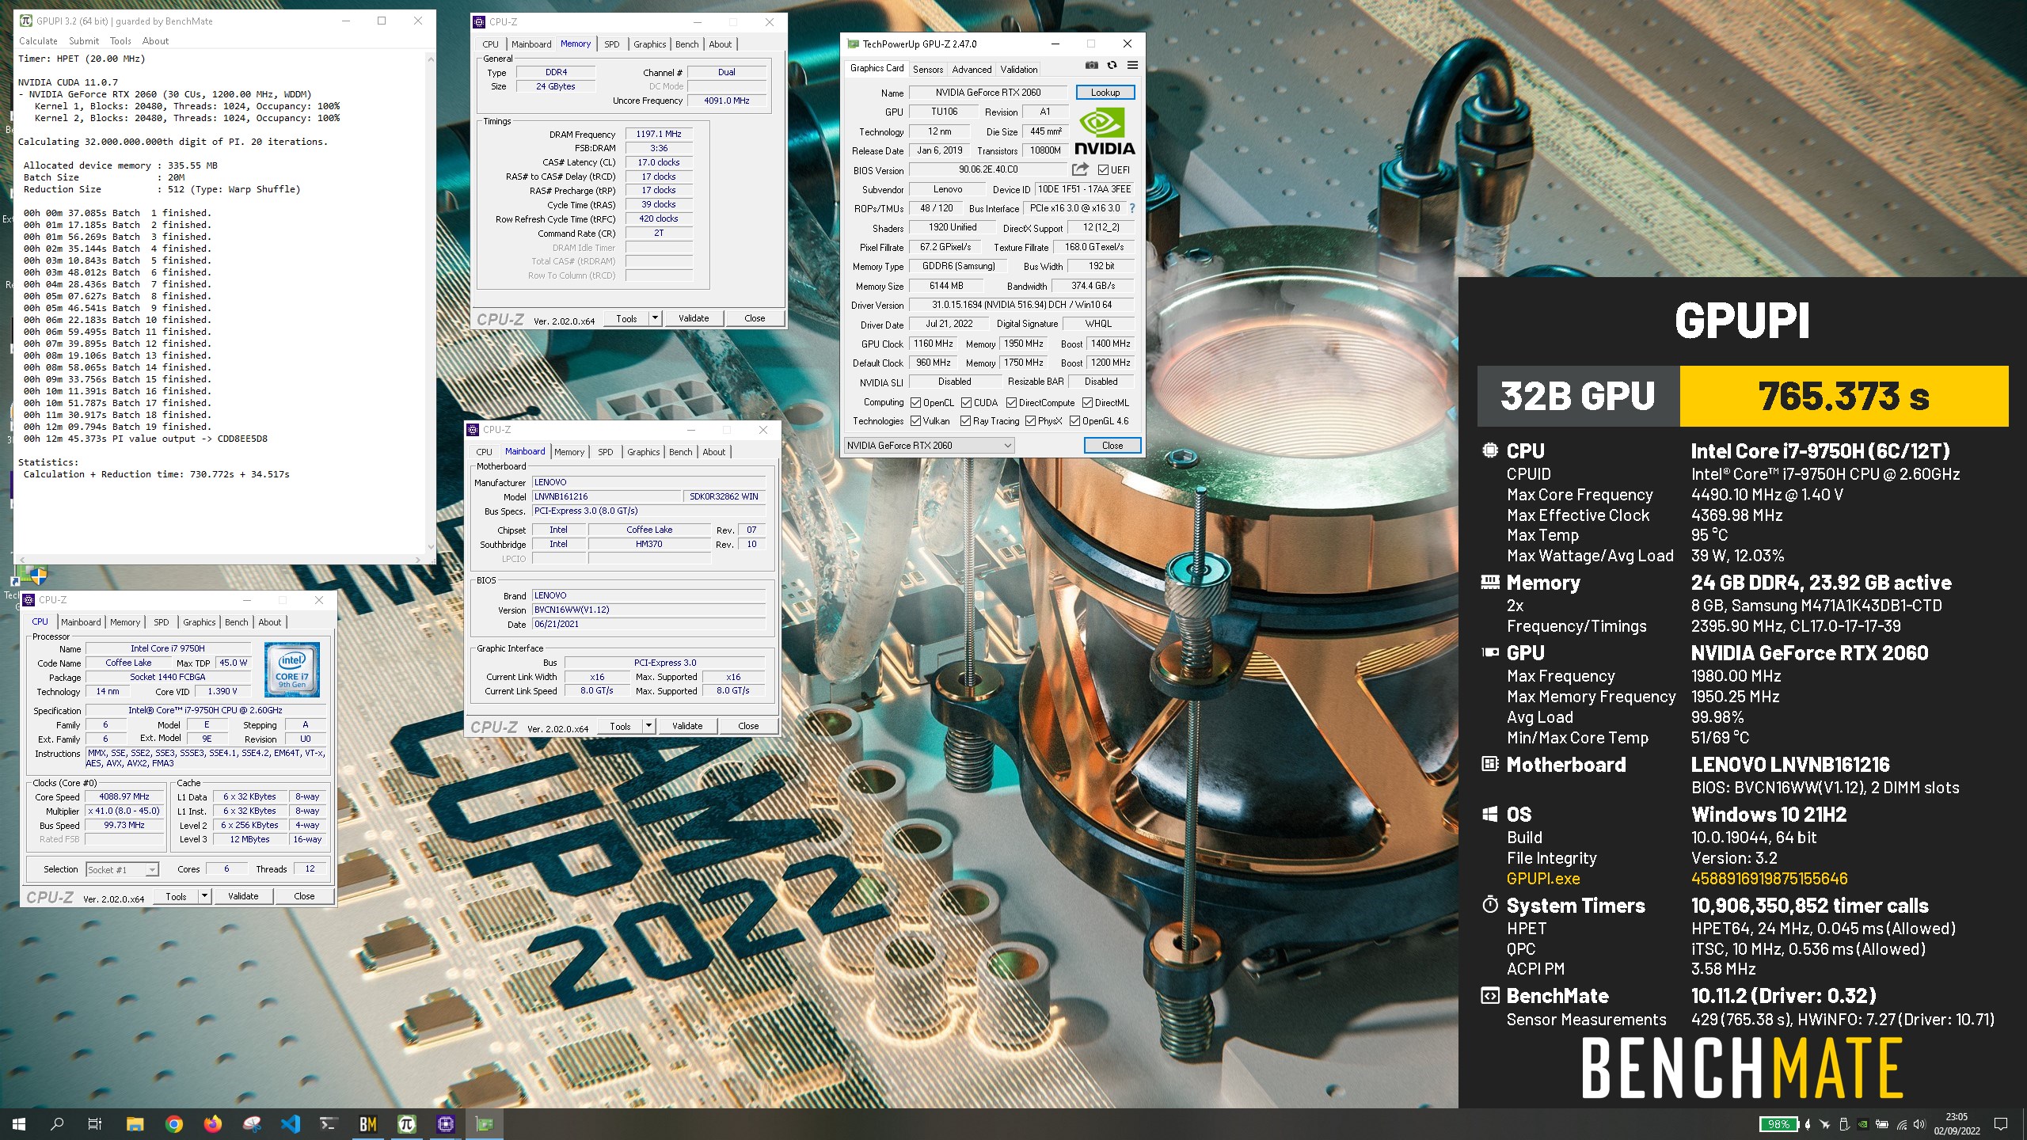This screenshot has width=2027, height=1140.
Task: Click the Close button in GPU-Z
Action: (1112, 446)
